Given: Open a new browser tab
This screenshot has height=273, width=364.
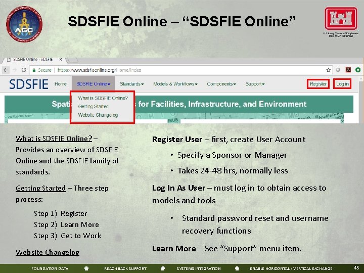Looking at the screenshot, I should [72, 60].
